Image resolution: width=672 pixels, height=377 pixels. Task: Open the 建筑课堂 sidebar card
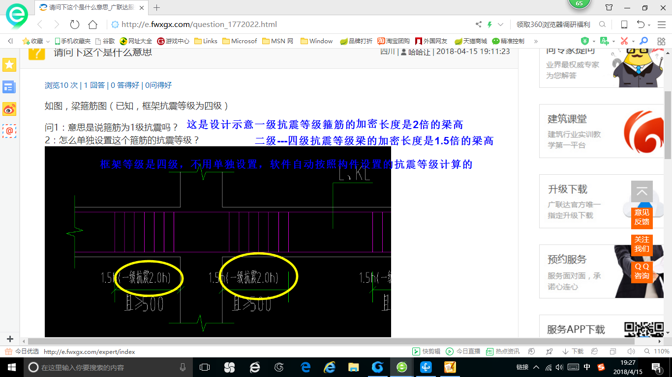601,131
